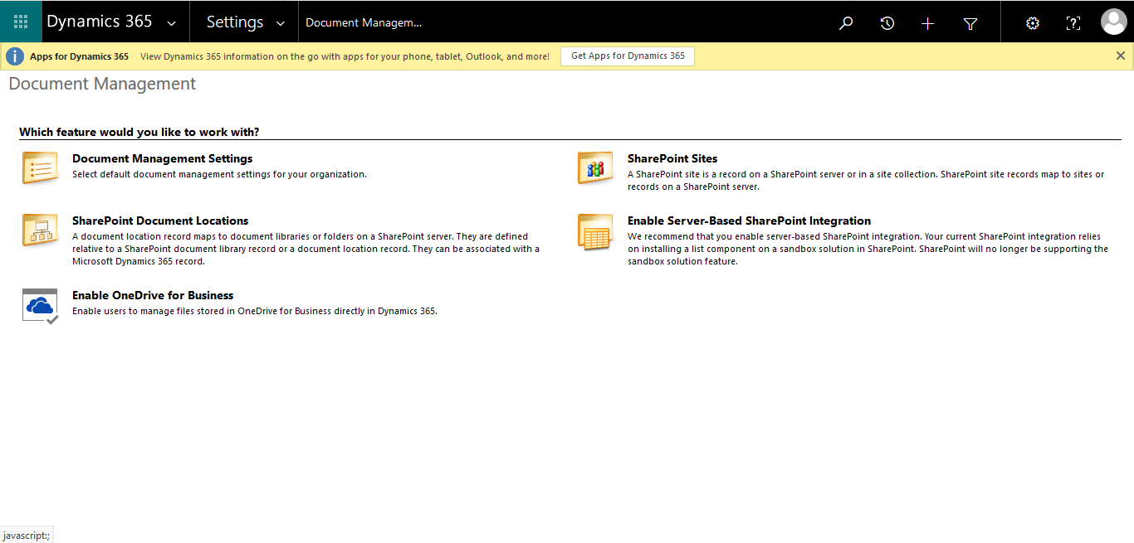
Task: Click the SharePoint Sites folder icon
Action: click(x=595, y=167)
